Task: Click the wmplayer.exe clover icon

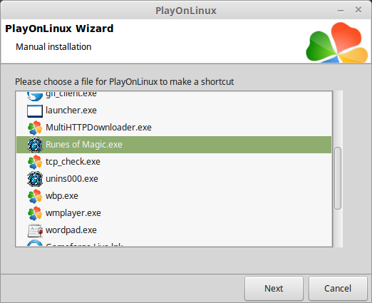Action: tap(35, 213)
